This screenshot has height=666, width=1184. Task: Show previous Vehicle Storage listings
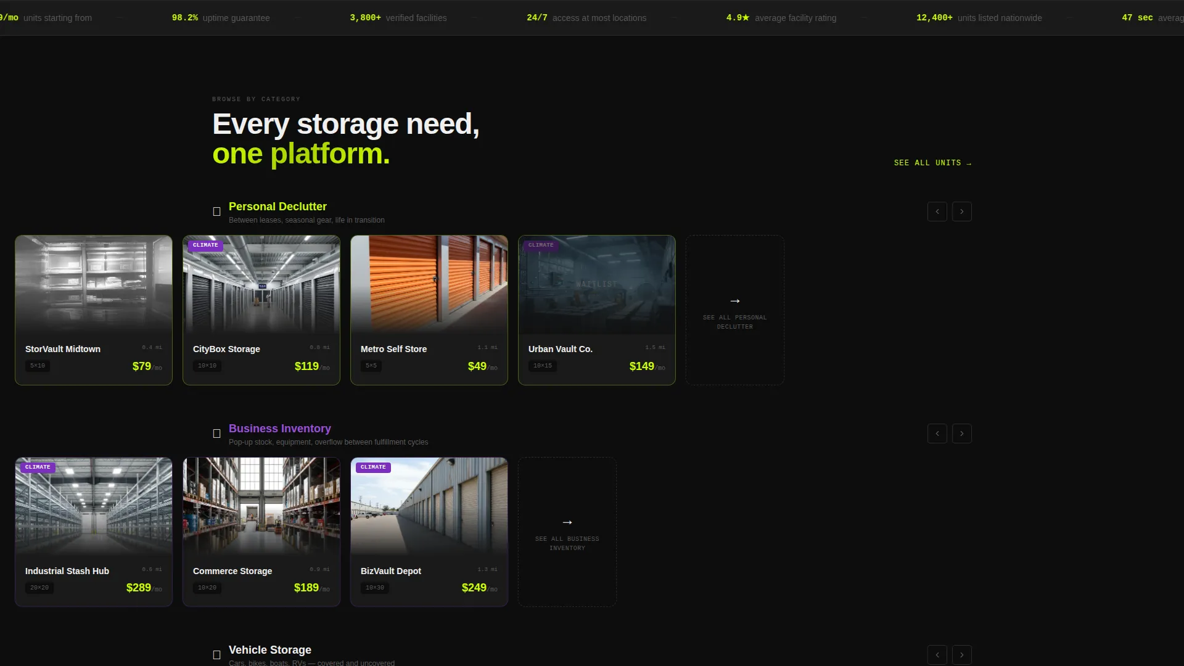[937, 655]
